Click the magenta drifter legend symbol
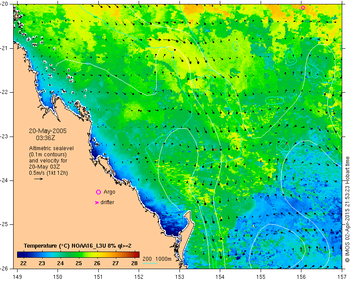The image size is (351, 281). pos(97,202)
